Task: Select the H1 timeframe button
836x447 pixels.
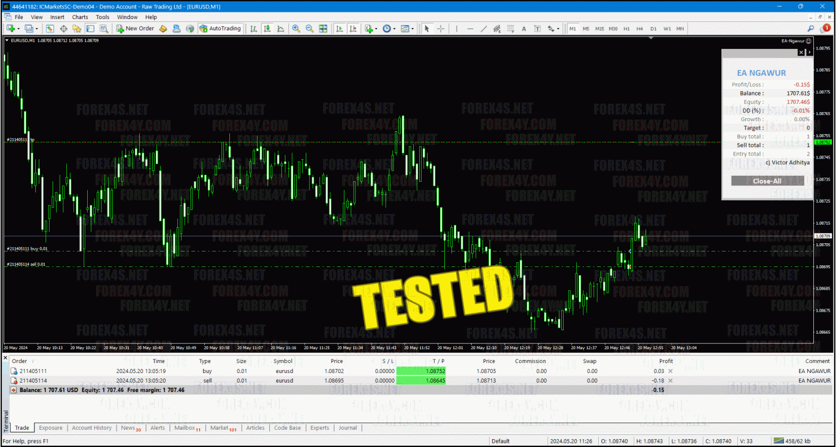Action: click(x=626, y=29)
